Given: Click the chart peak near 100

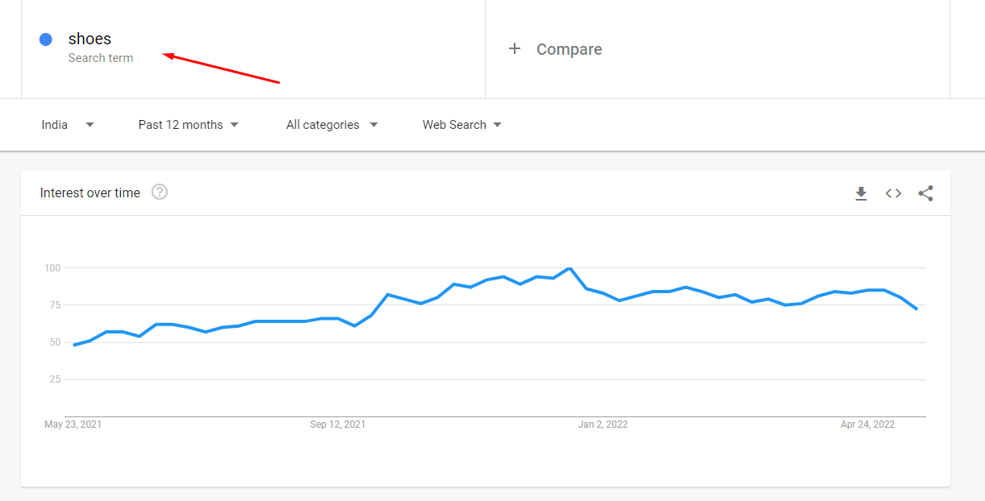Looking at the screenshot, I should click(x=570, y=268).
